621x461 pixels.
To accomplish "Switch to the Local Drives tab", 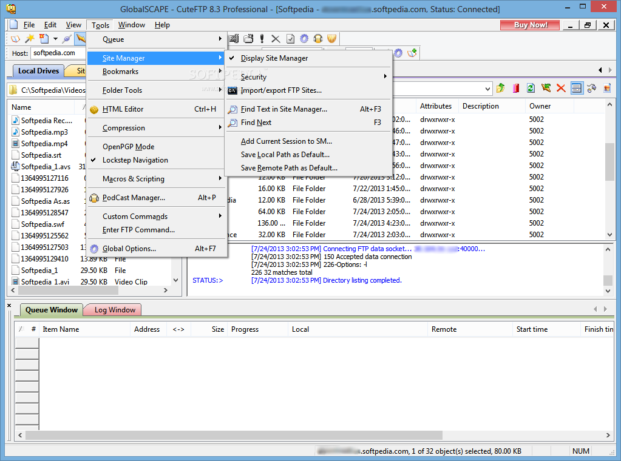I will tap(38, 71).
